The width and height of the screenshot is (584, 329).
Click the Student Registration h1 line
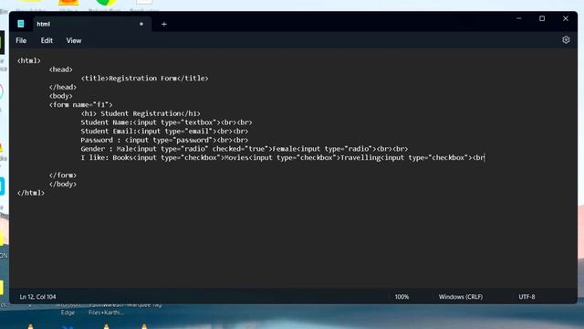click(x=141, y=113)
